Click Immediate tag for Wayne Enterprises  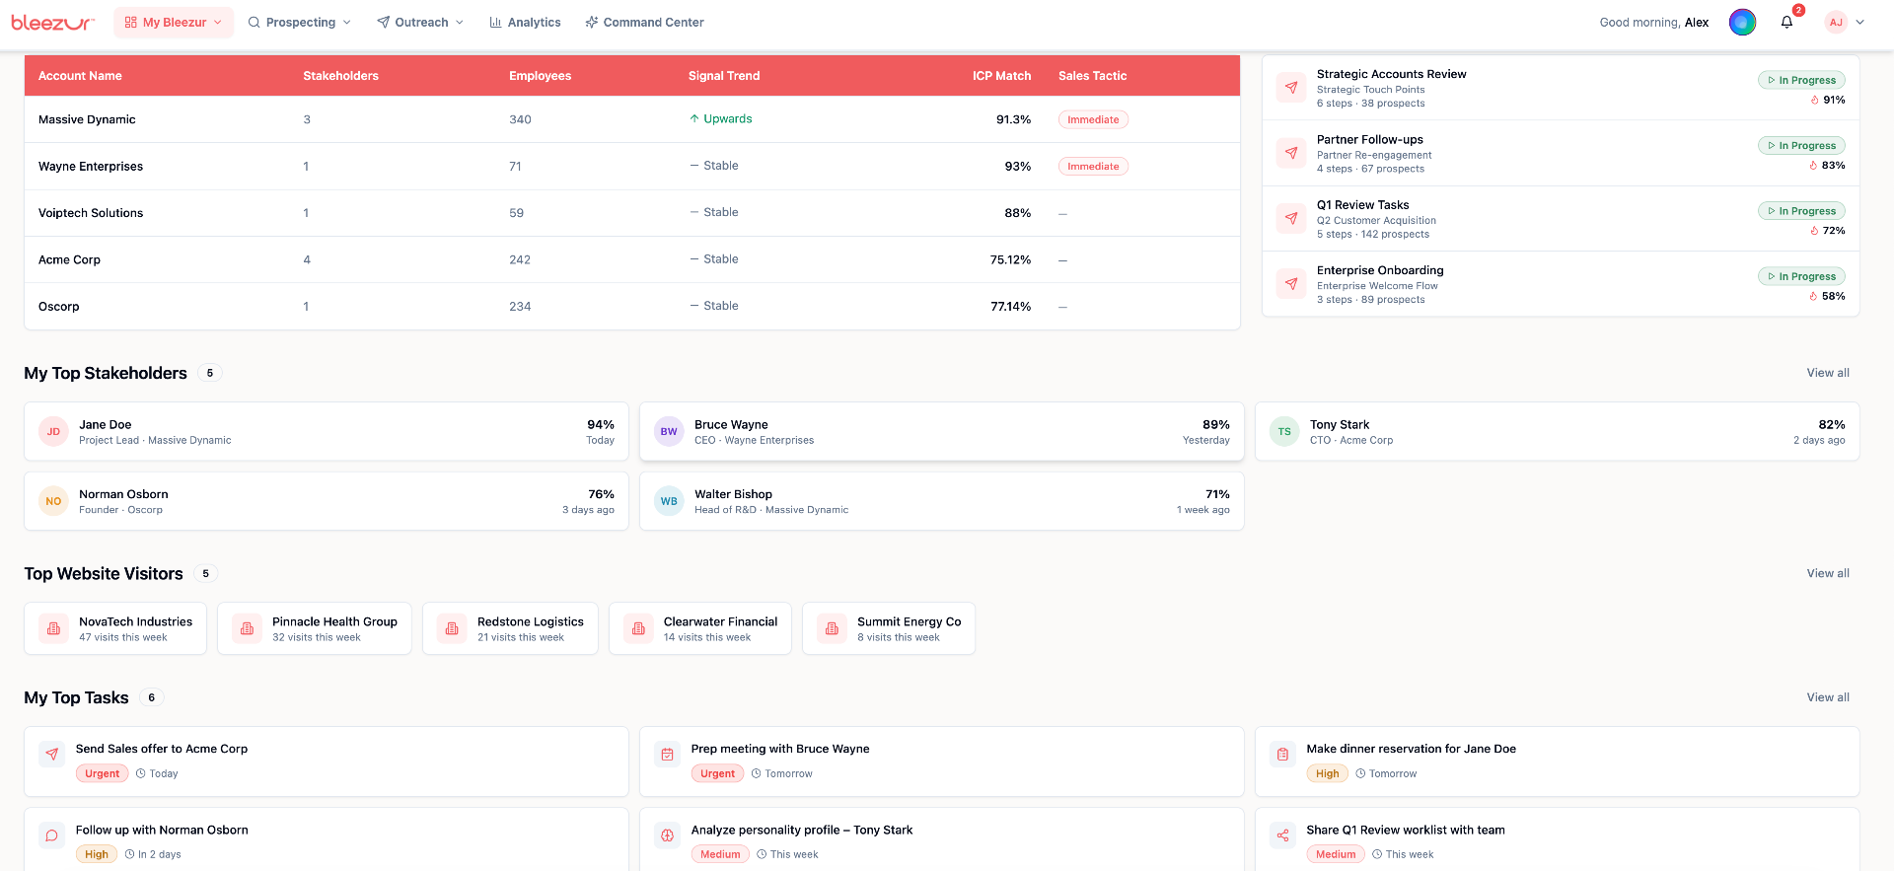point(1093,167)
